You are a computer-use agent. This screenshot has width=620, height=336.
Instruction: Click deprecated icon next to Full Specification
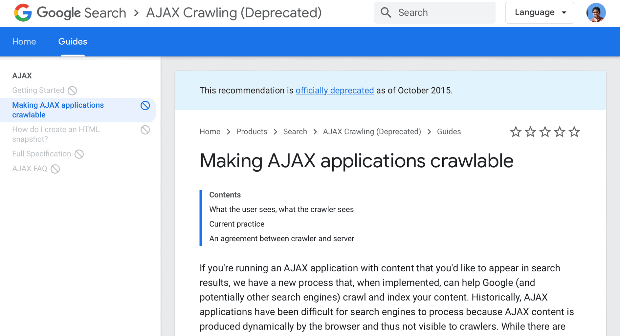coord(79,154)
